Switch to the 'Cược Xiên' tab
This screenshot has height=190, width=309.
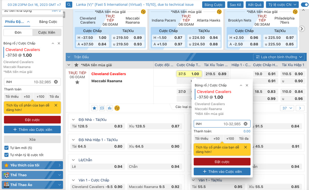47,33
